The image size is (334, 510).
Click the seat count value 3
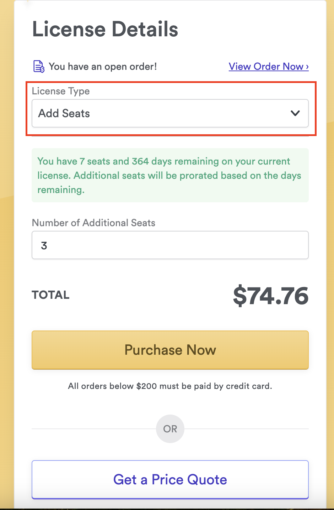[44, 245]
